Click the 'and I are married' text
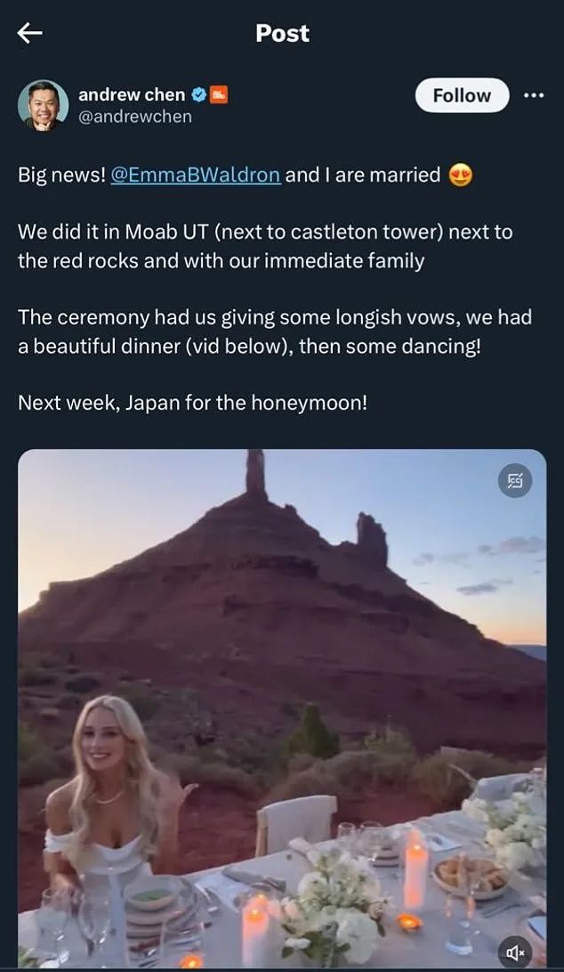 [x=362, y=175]
